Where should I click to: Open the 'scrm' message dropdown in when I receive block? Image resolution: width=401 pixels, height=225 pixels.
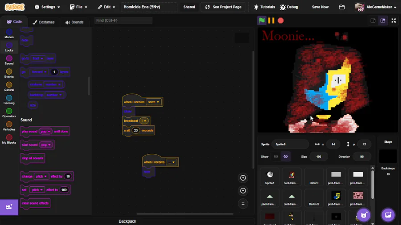pos(154,102)
